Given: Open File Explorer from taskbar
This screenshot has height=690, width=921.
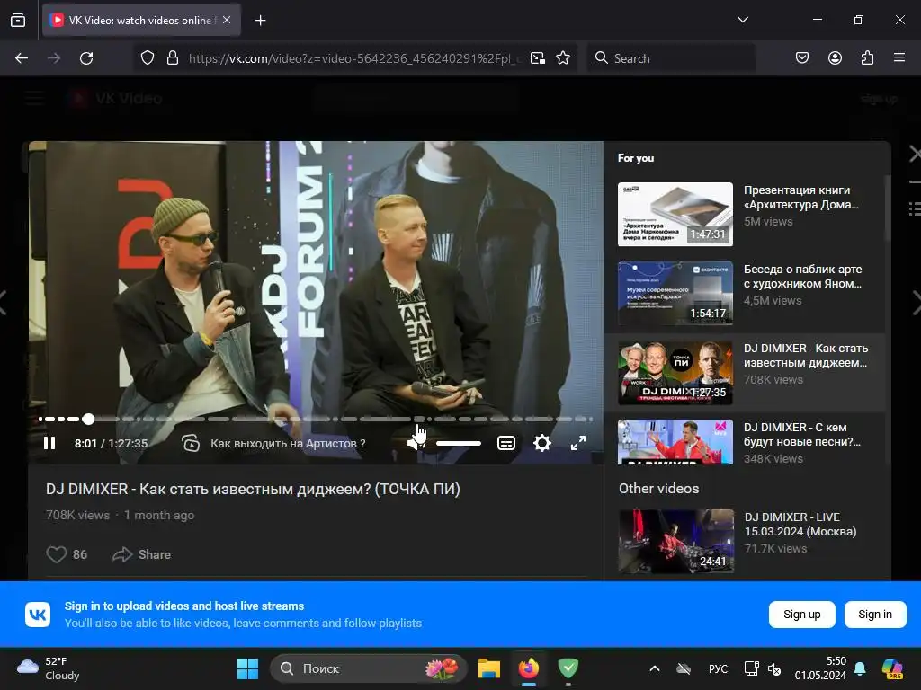Looking at the screenshot, I should [488, 668].
